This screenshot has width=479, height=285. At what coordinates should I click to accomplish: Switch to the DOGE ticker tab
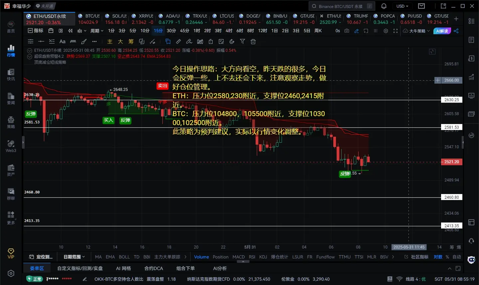coord(250,19)
